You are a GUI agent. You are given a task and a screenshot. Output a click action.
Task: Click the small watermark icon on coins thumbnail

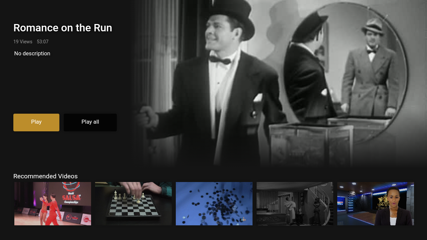[244, 220]
